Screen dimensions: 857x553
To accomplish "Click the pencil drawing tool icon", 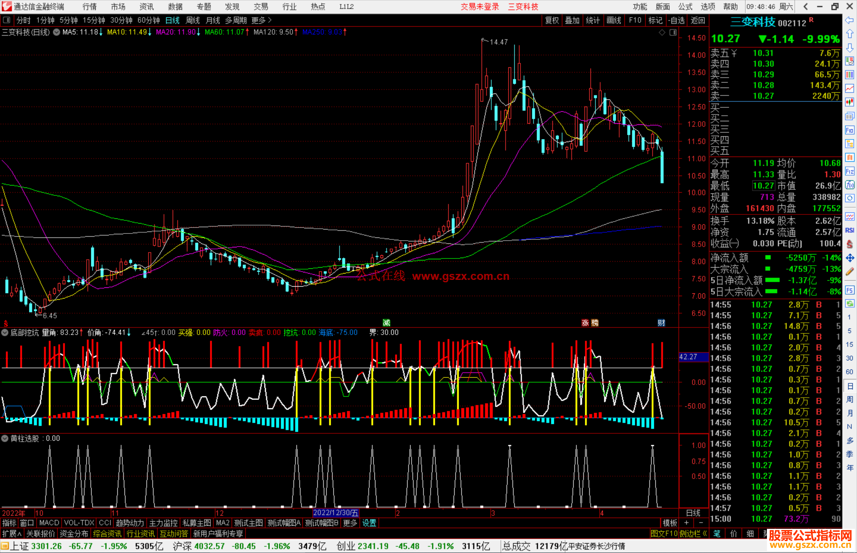I will tap(849, 272).
